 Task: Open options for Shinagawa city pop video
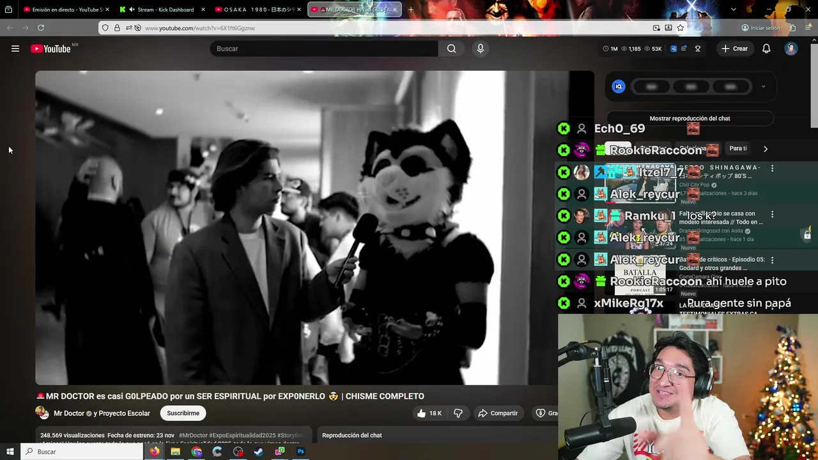coord(772,169)
